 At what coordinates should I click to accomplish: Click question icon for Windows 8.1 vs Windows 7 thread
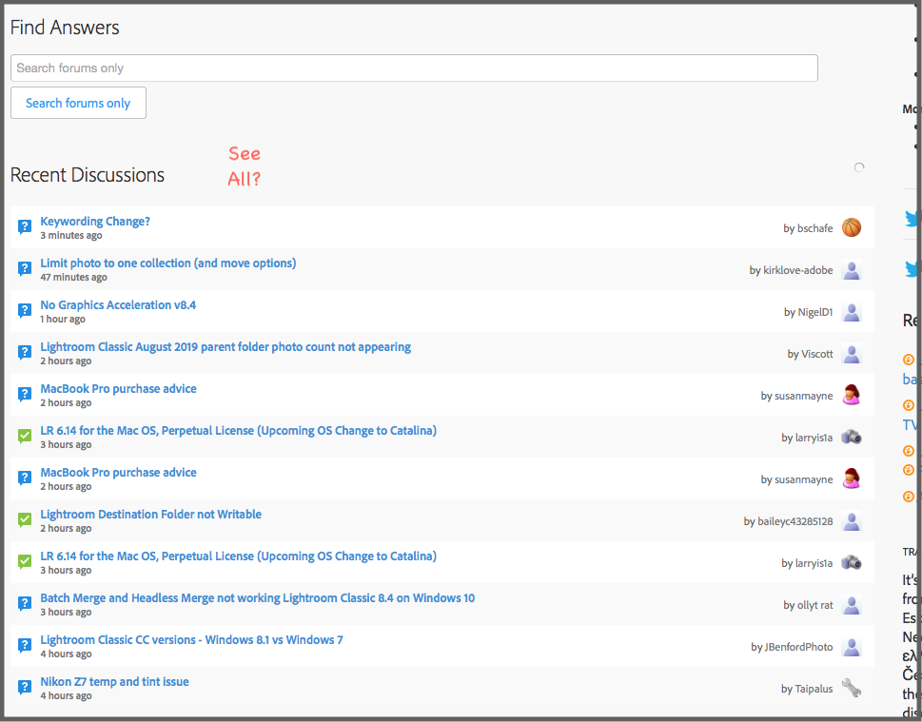click(x=24, y=646)
